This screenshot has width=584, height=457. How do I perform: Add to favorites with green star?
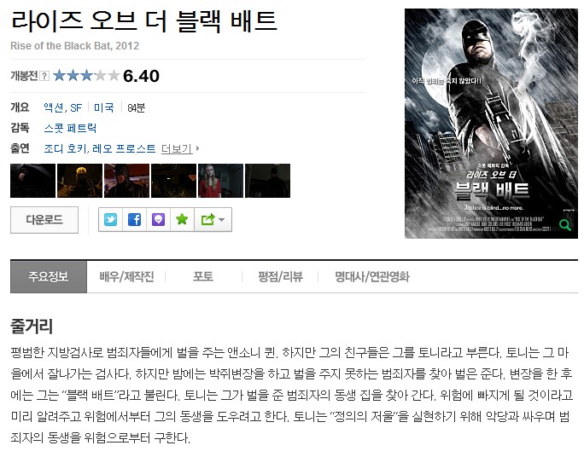coord(182,220)
